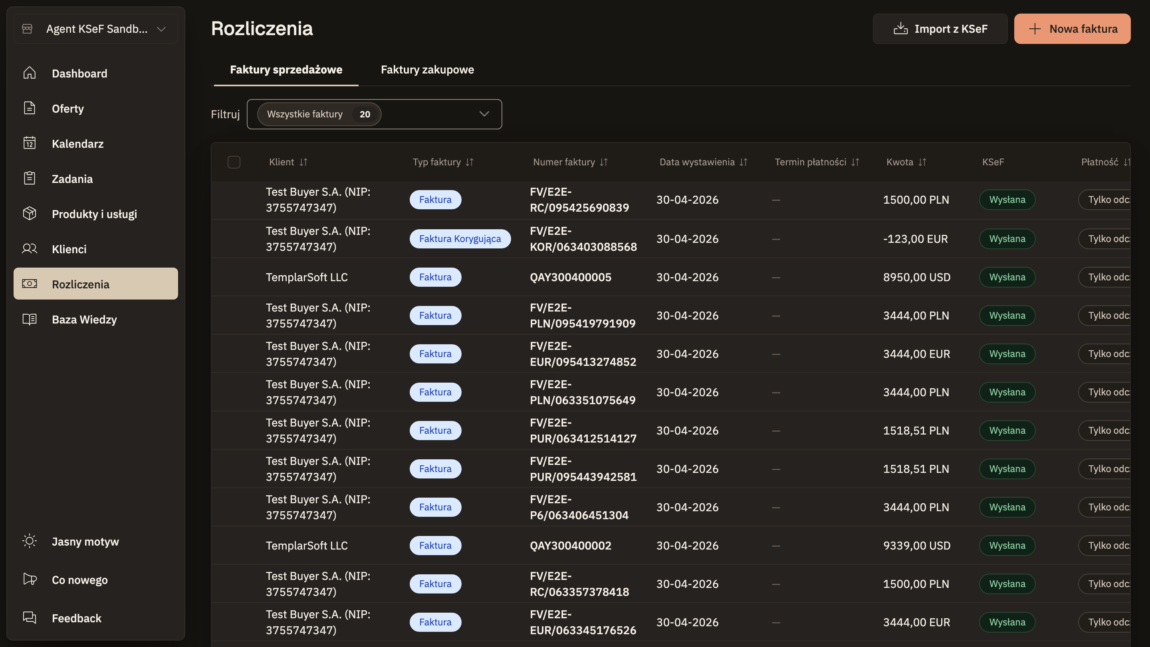This screenshot has width=1150, height=647.
Task: Click invoice number QAY300400005
Action: click(571, 277)
